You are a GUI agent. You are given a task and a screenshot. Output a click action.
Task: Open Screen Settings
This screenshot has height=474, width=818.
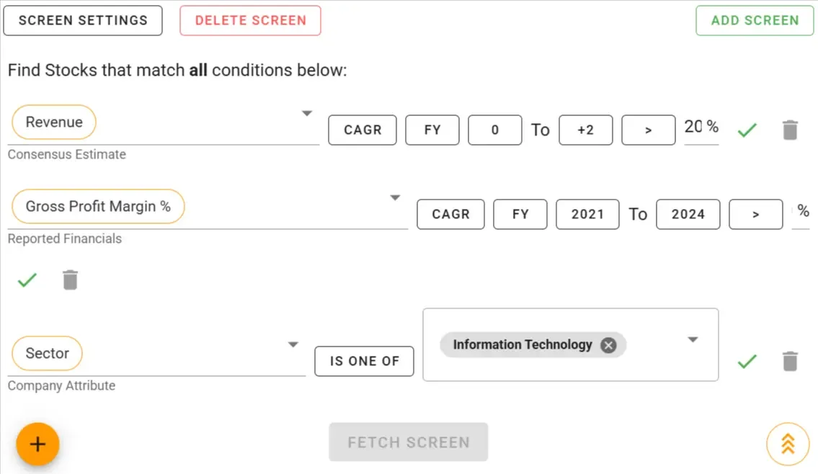click(83, 20)
